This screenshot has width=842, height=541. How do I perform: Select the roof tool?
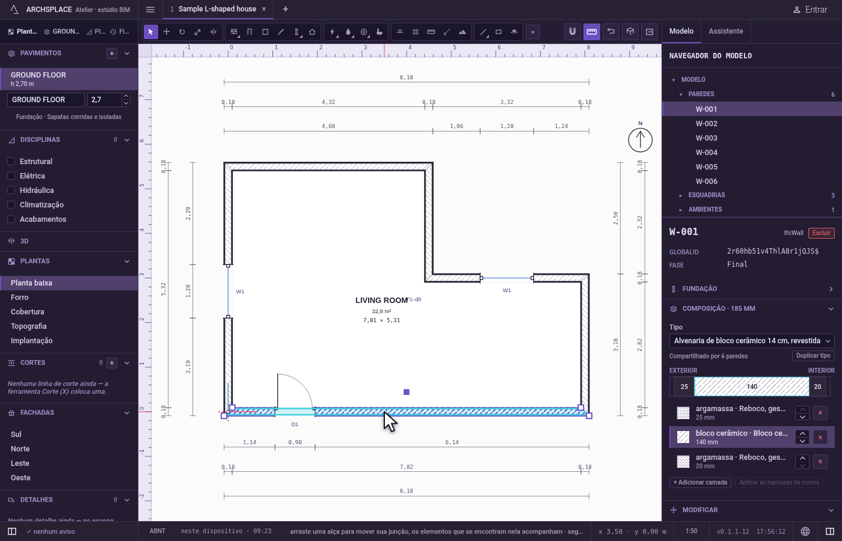point(312,32)
